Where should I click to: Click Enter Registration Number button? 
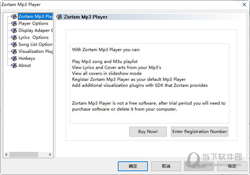pos(200,132)
